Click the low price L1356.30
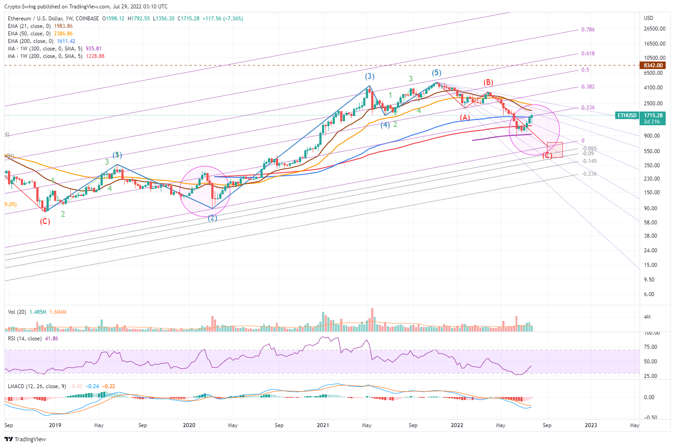This screenshot has width=675, height=447. point(163,19)
